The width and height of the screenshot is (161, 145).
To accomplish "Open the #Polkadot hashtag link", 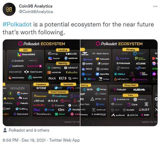I will pyautogui.click(x=17, y=24).
